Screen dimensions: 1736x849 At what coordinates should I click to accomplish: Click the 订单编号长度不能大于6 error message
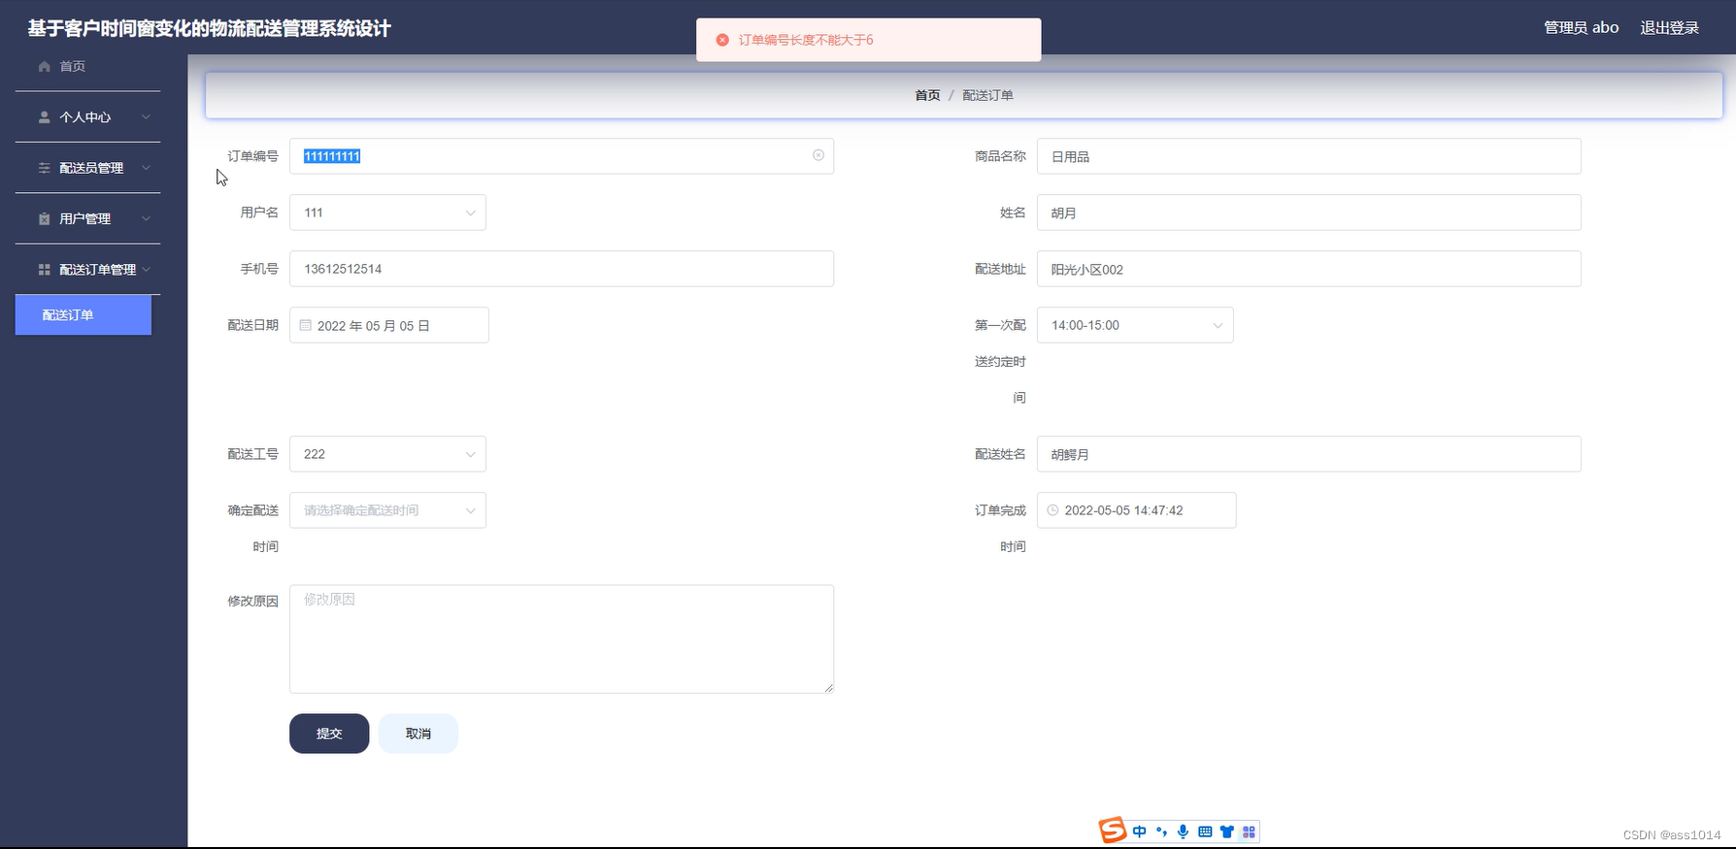coord(806,40)
